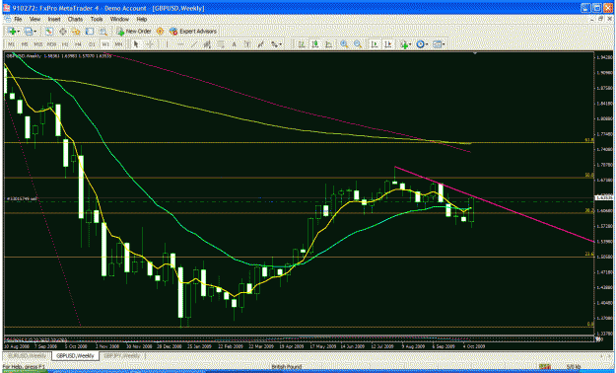
Task: Switch chart to D1 timeframe
Action: (x=92, y=44)
